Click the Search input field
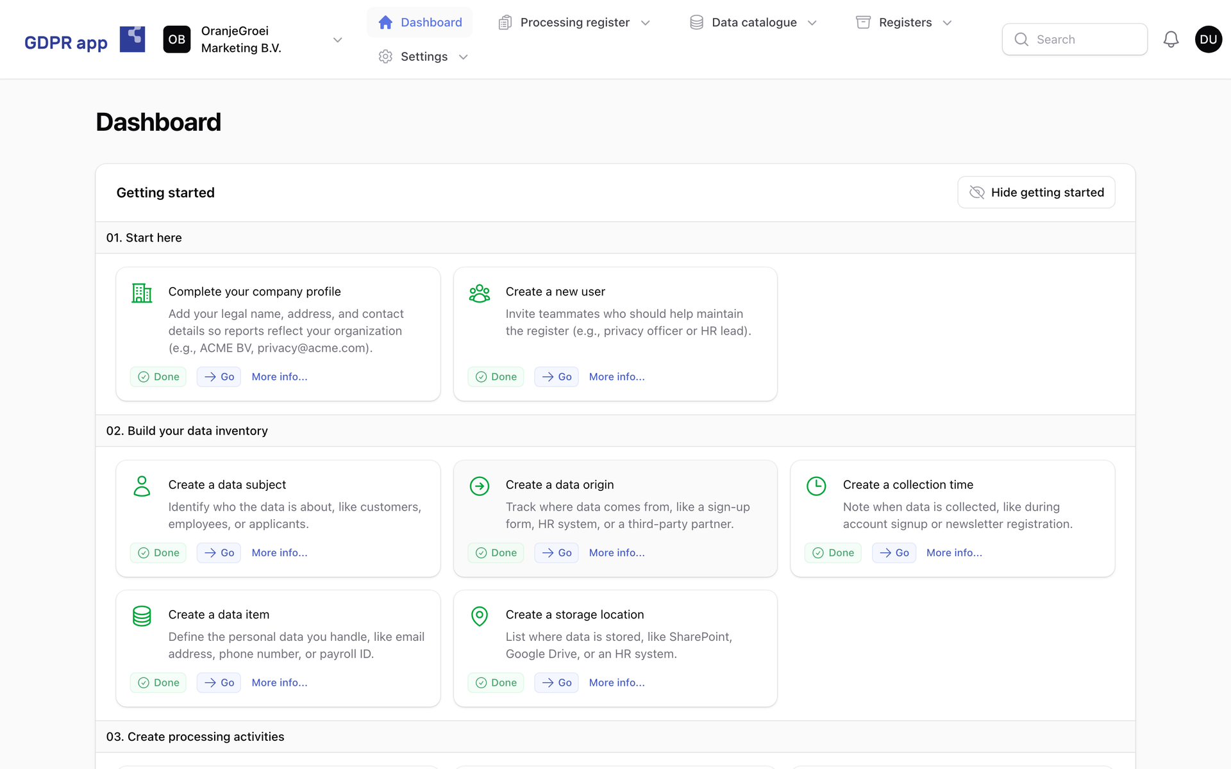The height and width of the screenshot is (769, 1231). pos(1075,39)
